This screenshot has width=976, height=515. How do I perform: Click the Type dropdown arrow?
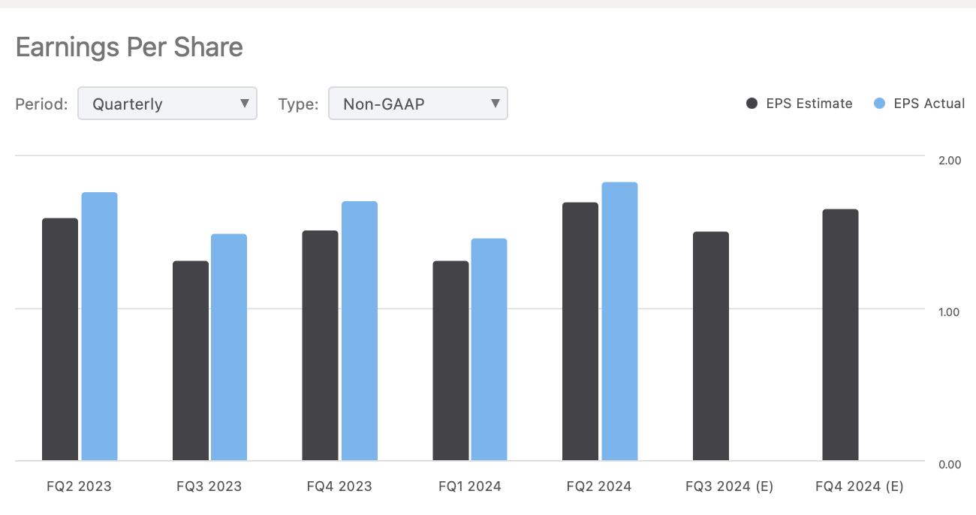[x=495, y=104]
